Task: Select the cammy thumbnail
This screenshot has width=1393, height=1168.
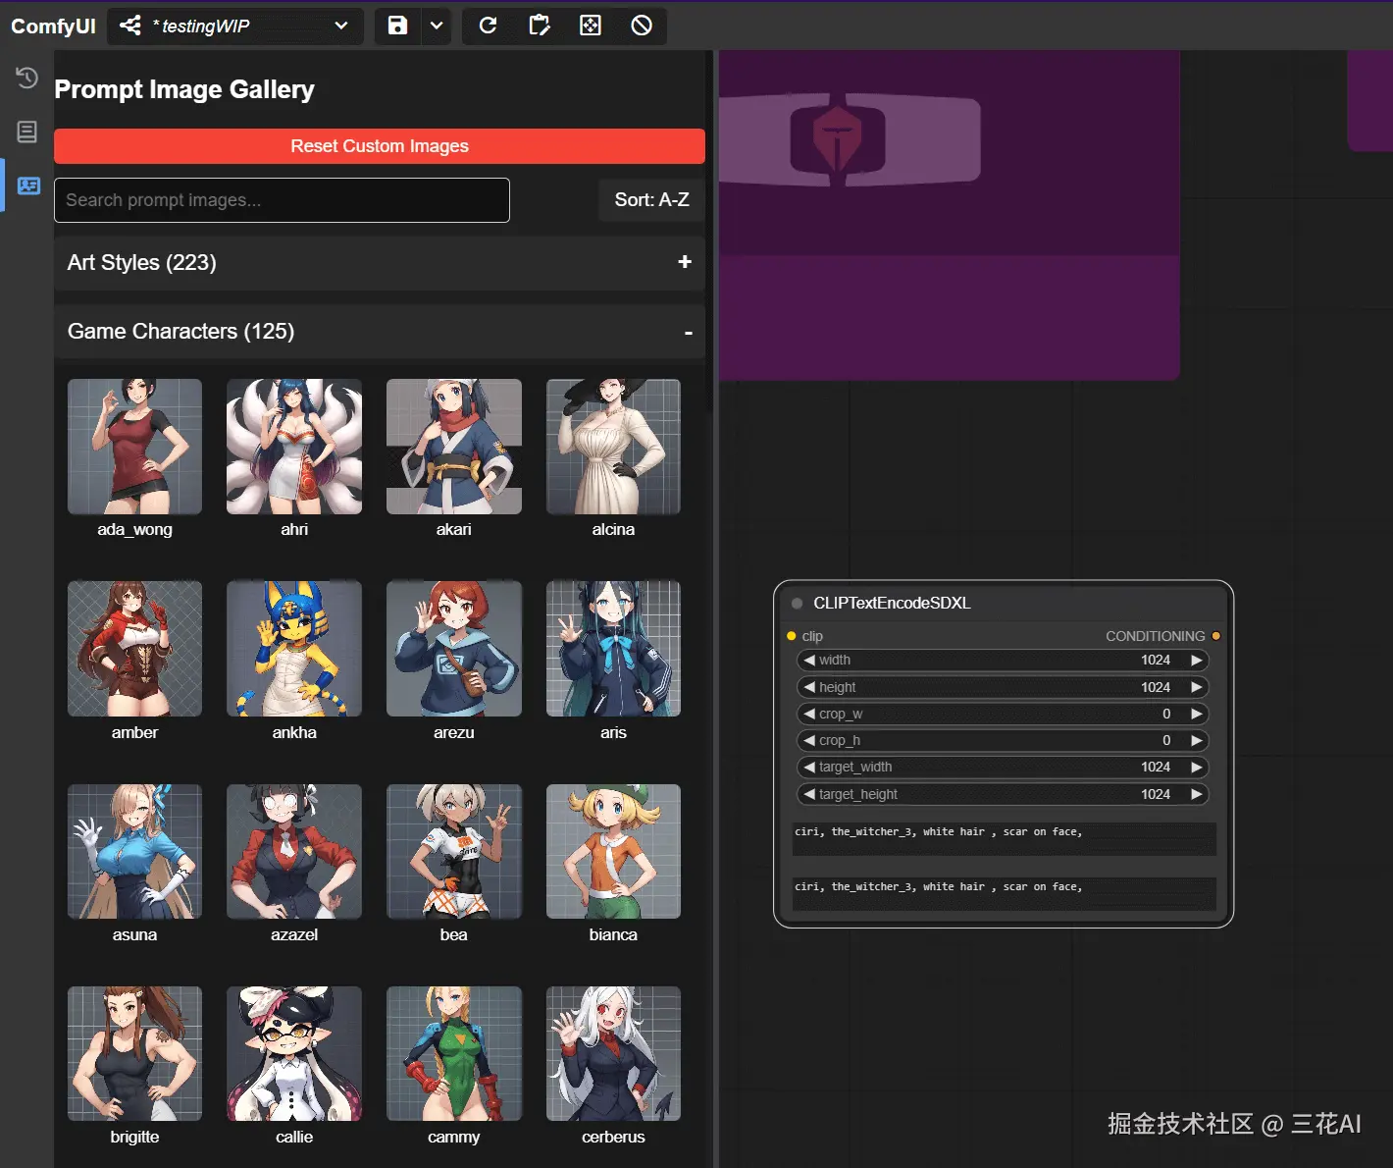Action: [x=454, y=1053]
